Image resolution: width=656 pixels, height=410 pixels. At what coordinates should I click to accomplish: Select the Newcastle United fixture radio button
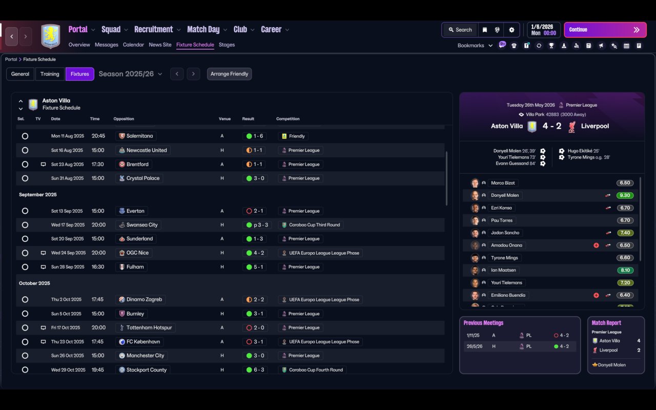point(25,150)
